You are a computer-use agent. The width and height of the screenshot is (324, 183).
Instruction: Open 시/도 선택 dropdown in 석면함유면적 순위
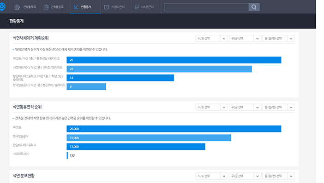click(211, 107)
